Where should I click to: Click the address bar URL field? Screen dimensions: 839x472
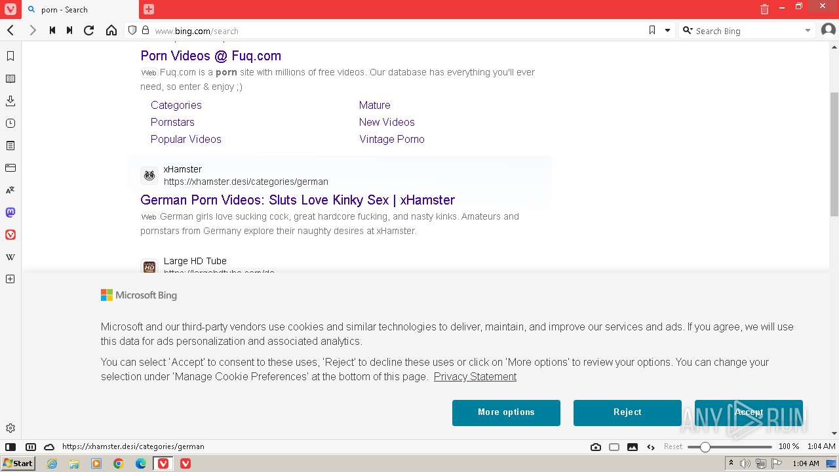[x=399, y=30]
